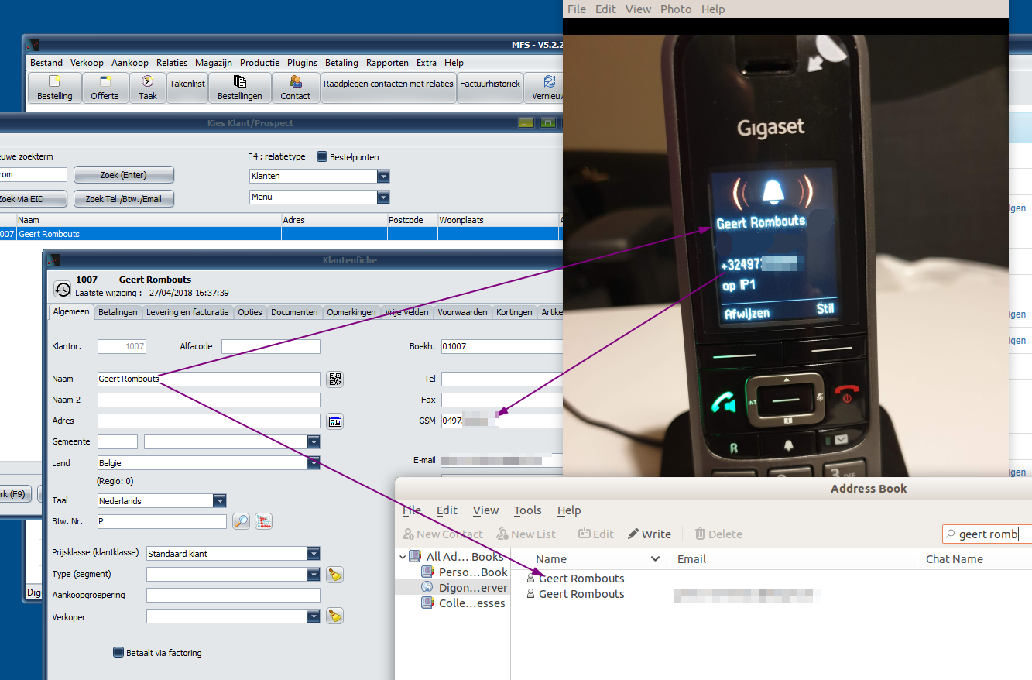The width and height of the screenshot is (1032, 680).
Task: Select the Perso...Book address book
Action: coord(464,572)
